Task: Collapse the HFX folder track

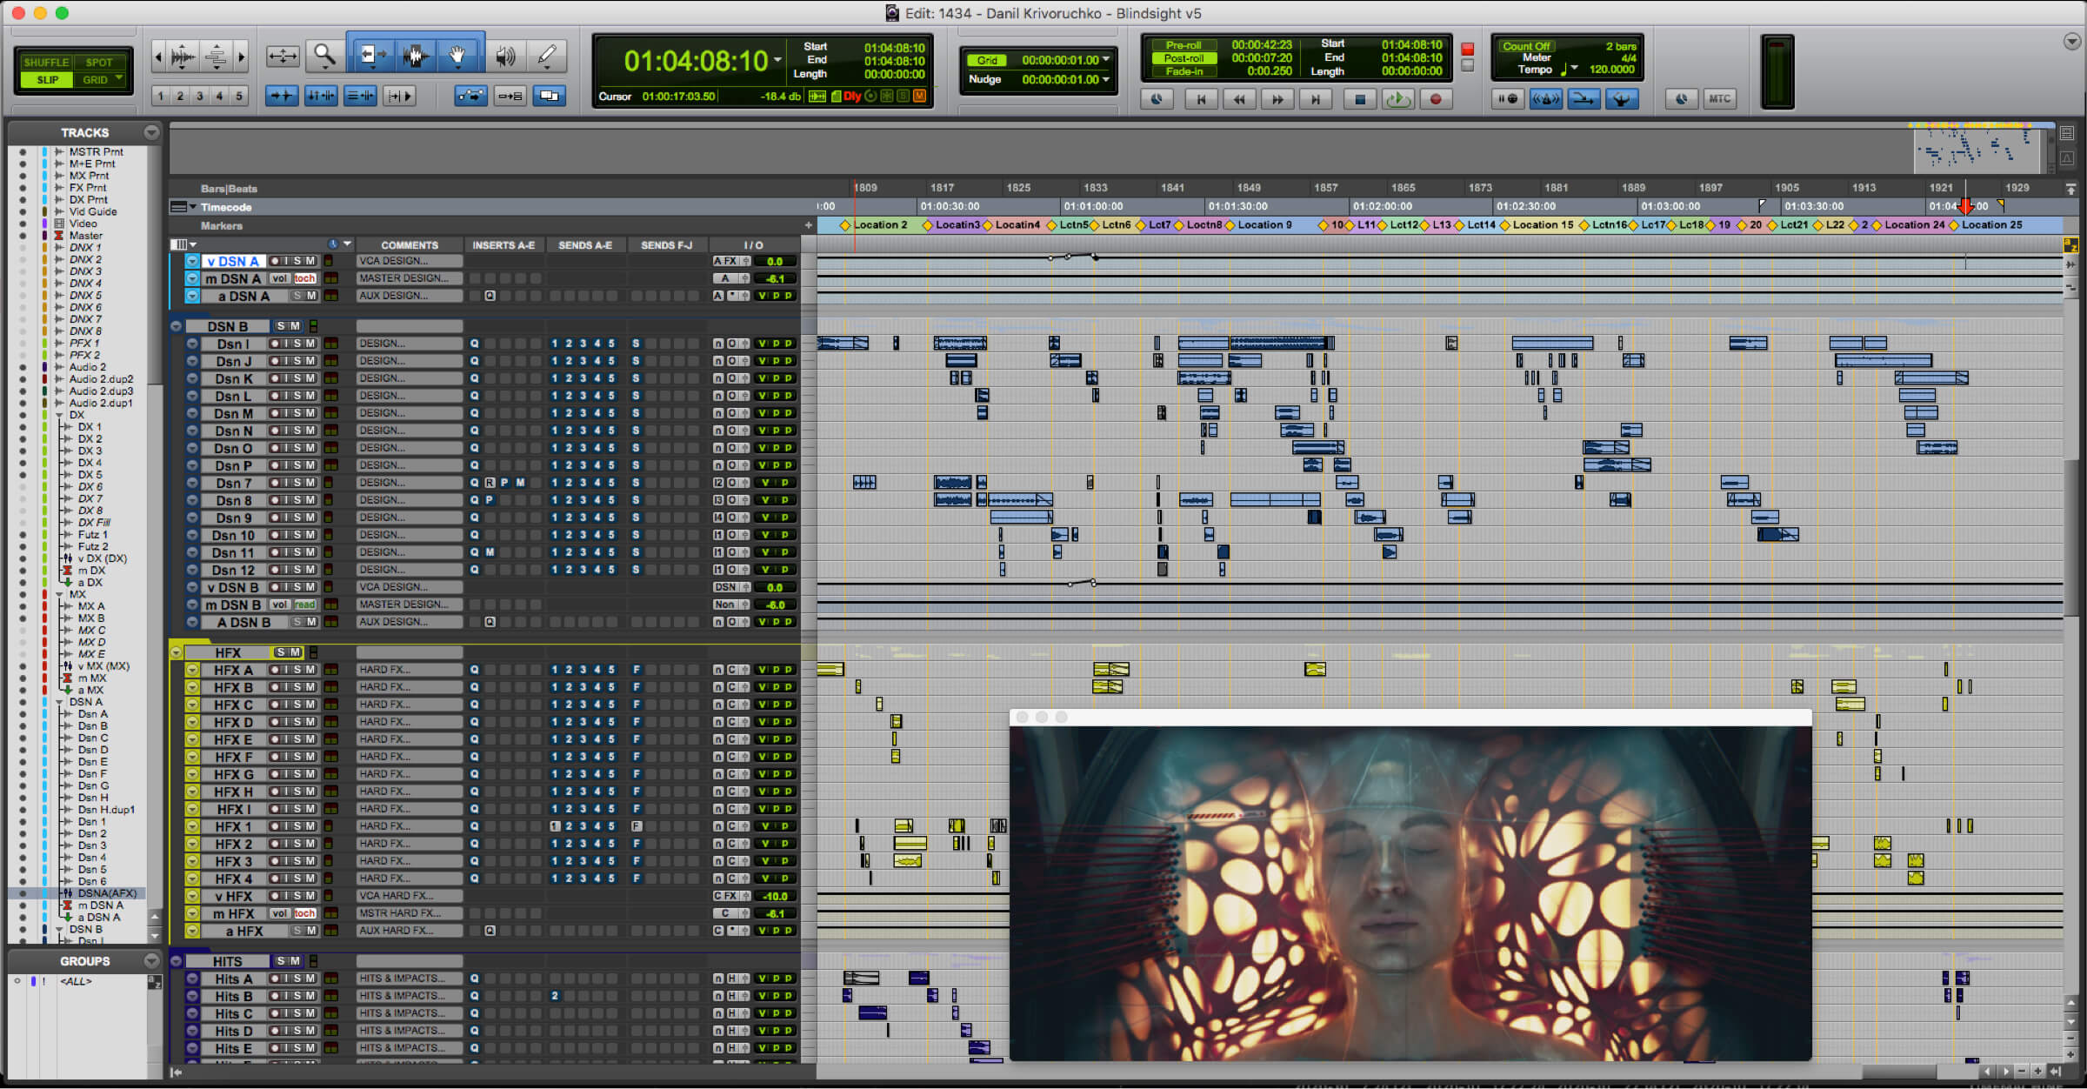Action: 177,652
